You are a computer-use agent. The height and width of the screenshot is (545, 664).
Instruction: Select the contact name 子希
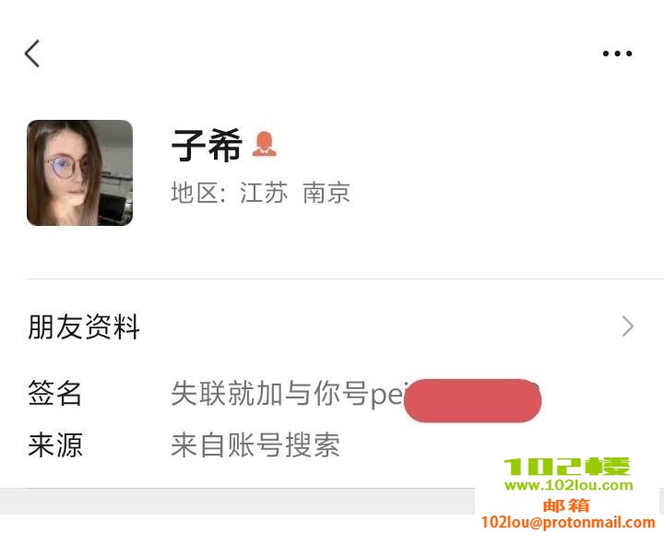(x=207, y=145)
